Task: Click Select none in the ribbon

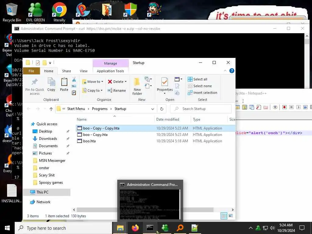Action: [x=200, y=86]
